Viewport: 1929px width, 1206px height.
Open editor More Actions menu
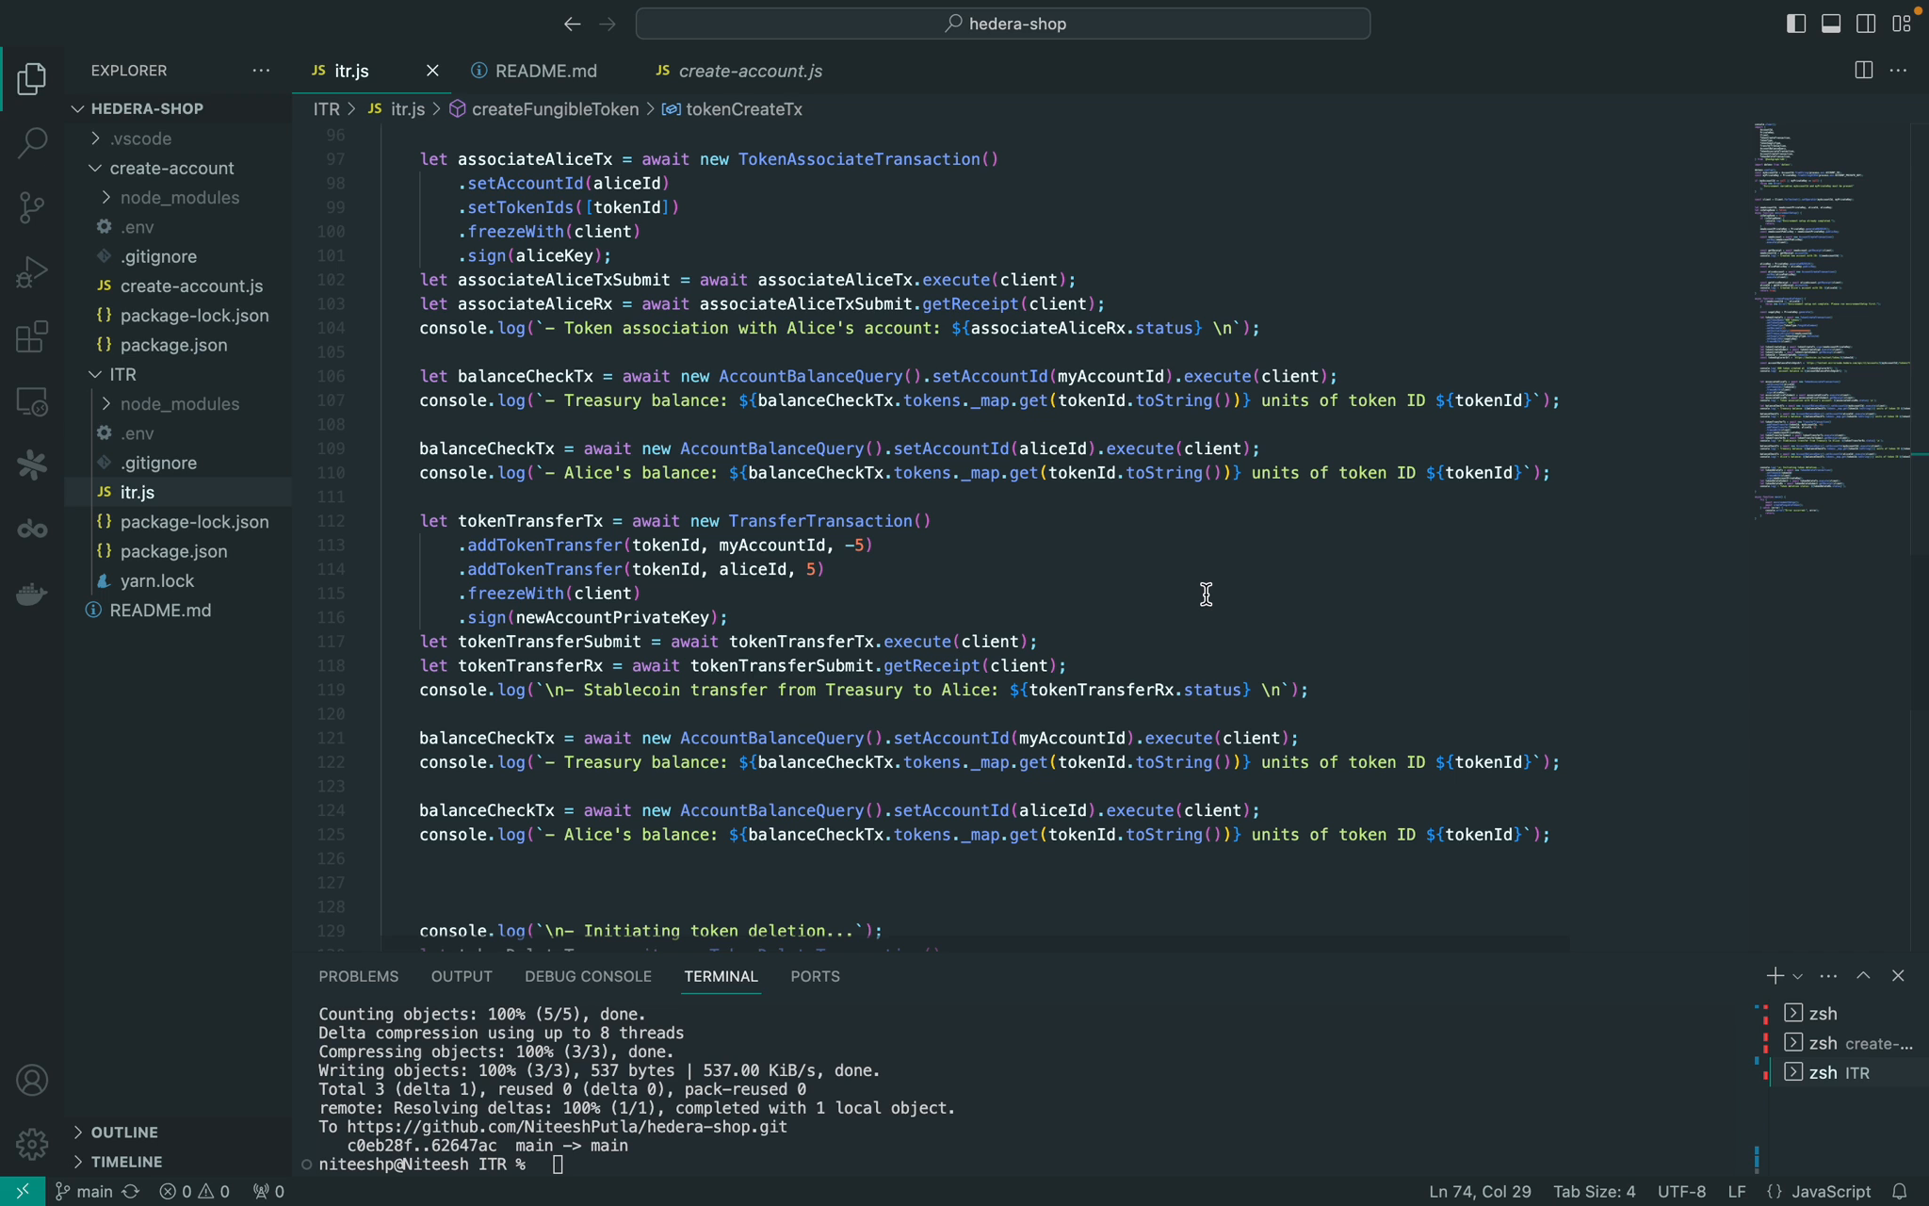1898,71
